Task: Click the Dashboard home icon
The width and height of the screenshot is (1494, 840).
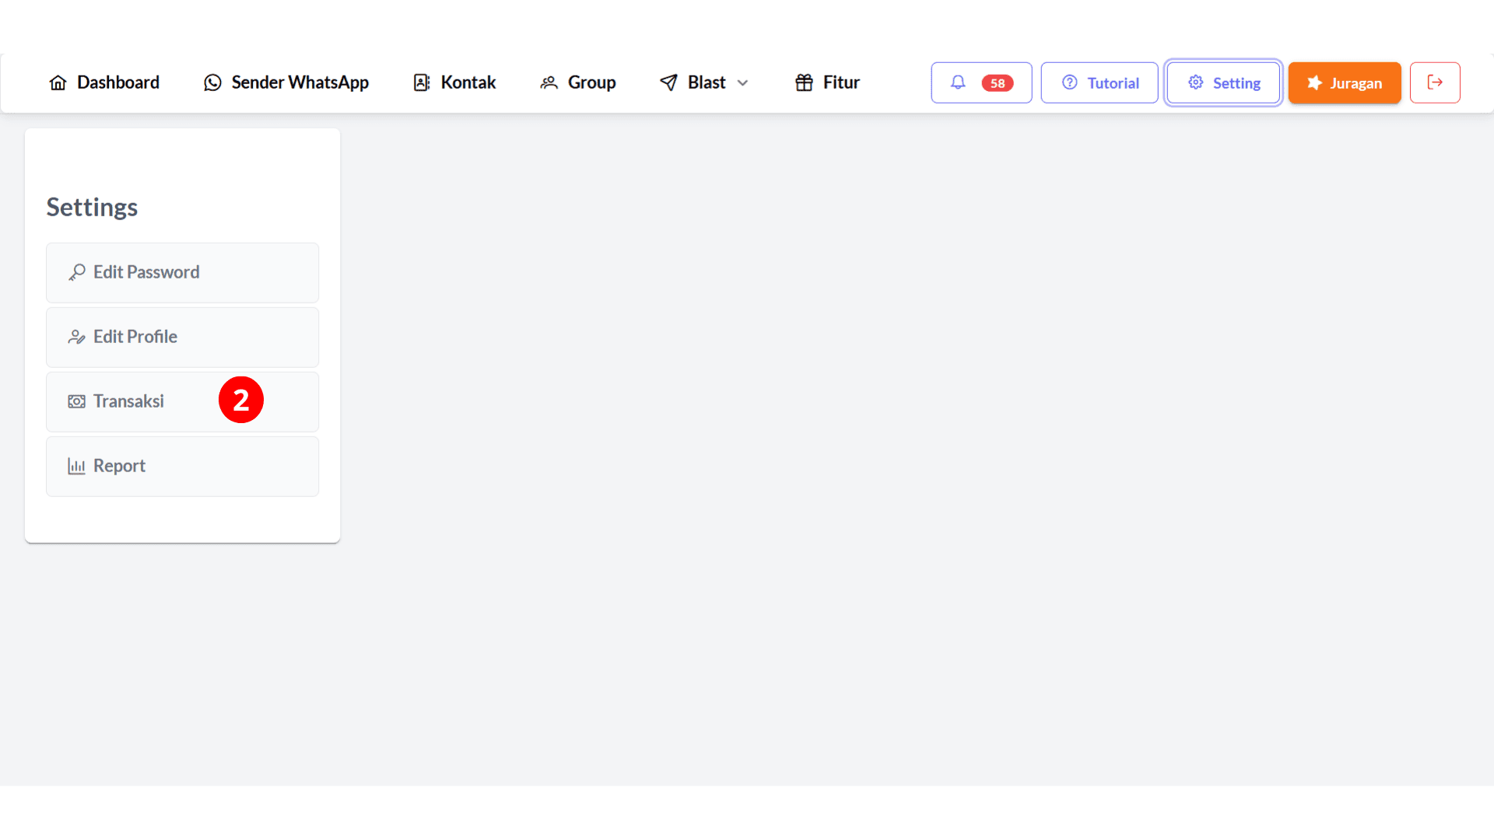Action: pos(58,82)
